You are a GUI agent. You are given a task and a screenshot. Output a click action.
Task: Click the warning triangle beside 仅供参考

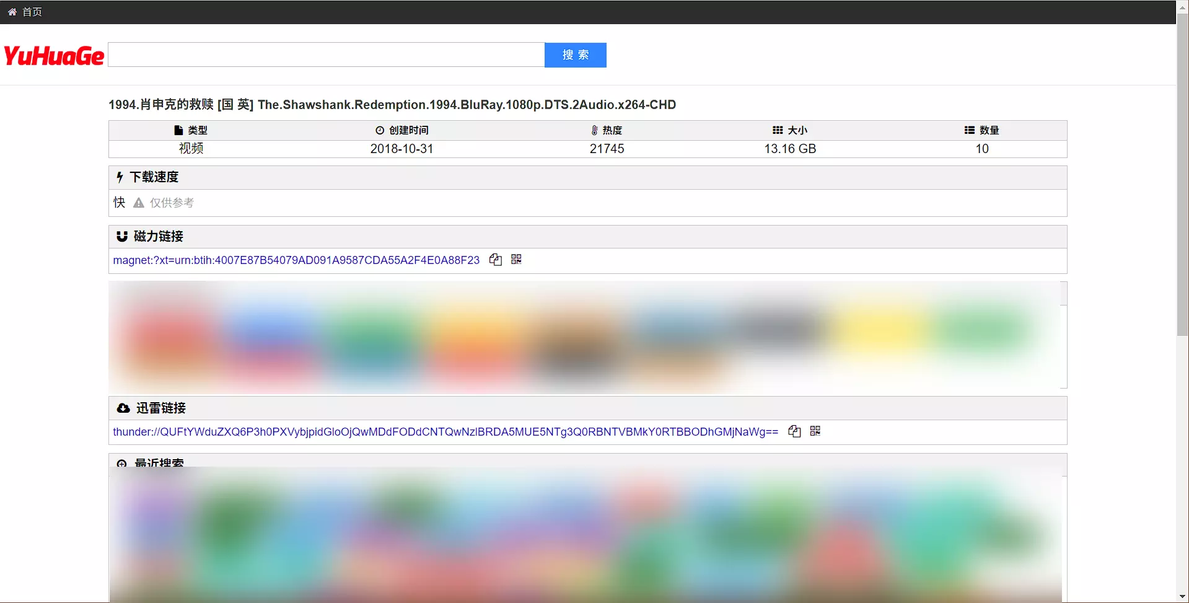click(x=139, y=203)
